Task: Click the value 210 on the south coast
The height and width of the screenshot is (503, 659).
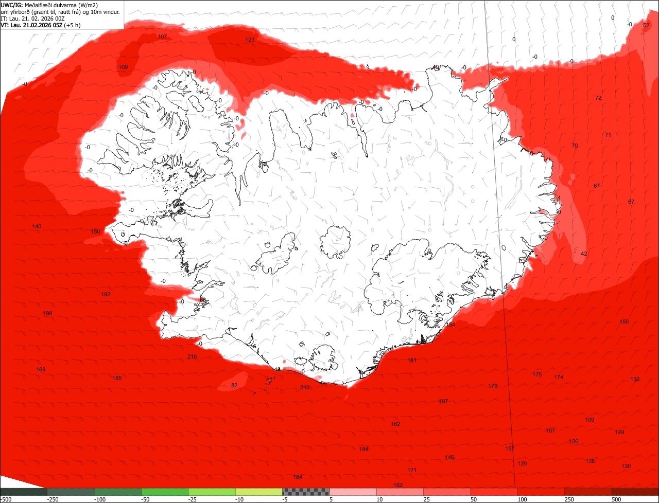Action: (x=305, y=387)
